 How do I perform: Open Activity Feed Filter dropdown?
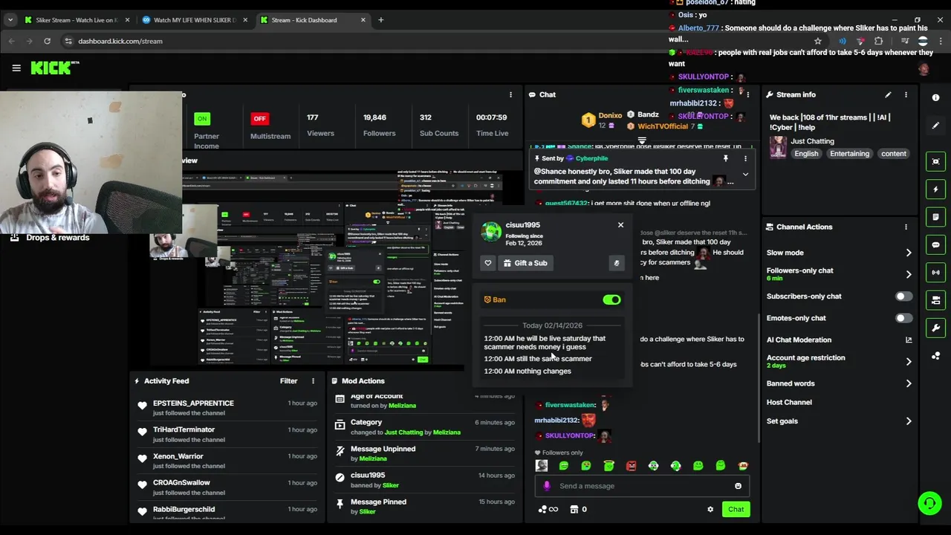coord(289,380)
